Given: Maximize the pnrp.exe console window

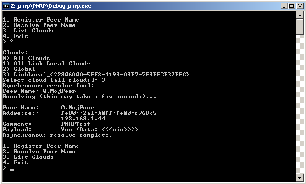Looking at the screenshot, I should pos(292,6).
